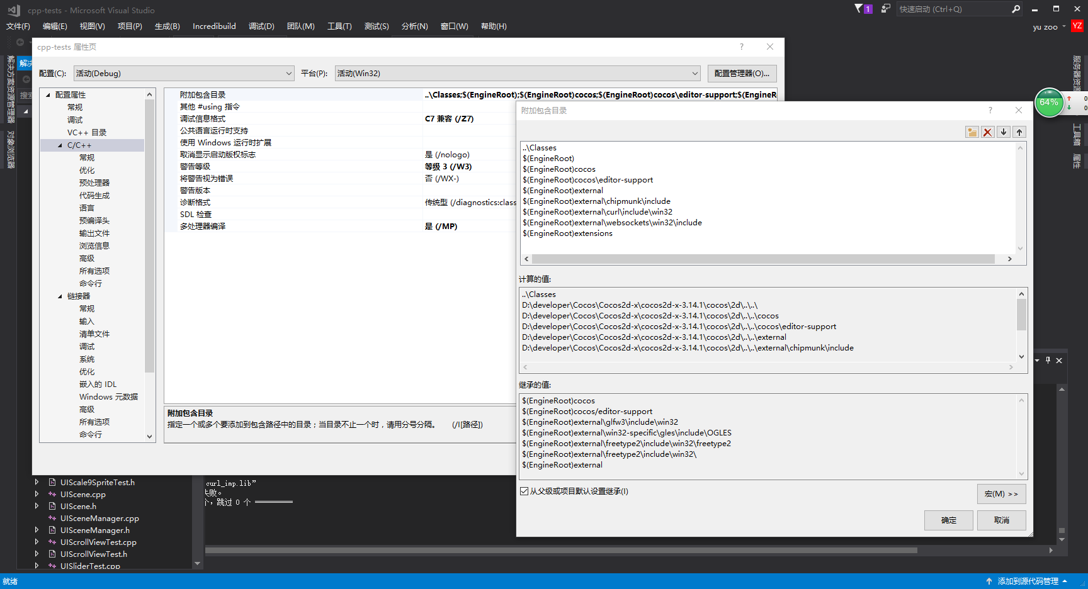This screenshot has height=589, width=1088.
Task: Expand the UIScene.cpp node
Action: 37,495
